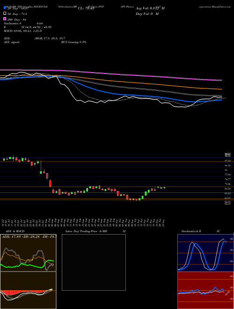Screen dimensions: 234x309
Task: Click the white 50 Day legend swatch
Action: point(5,14)
